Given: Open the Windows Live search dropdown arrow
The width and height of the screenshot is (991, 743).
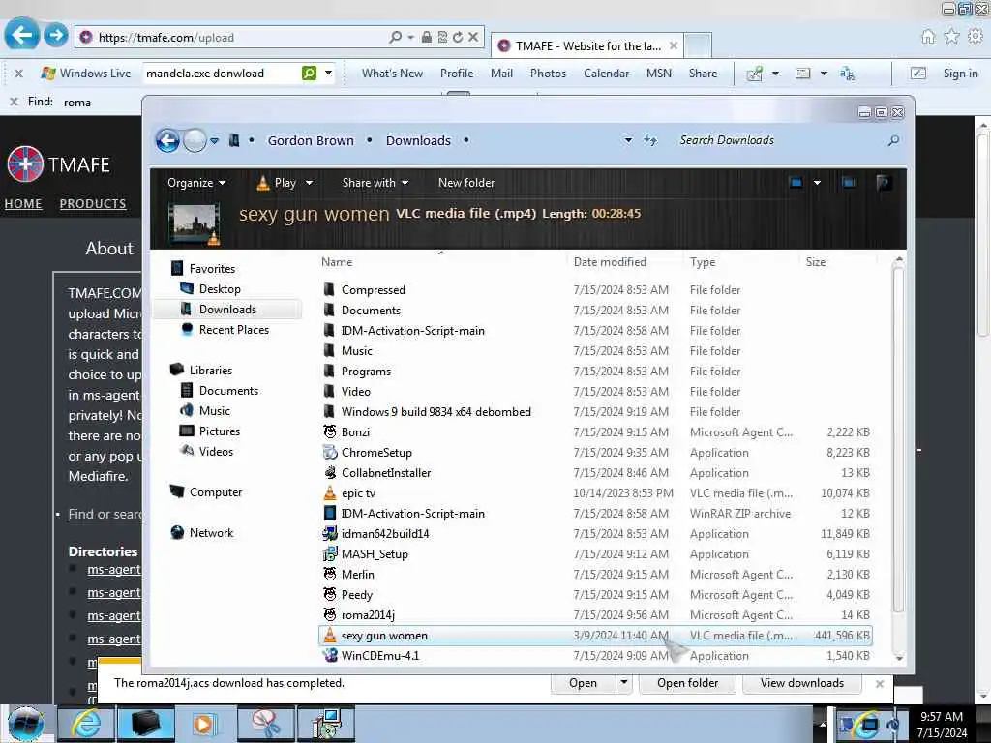Looking at the screenshot, I should [329, 73].
